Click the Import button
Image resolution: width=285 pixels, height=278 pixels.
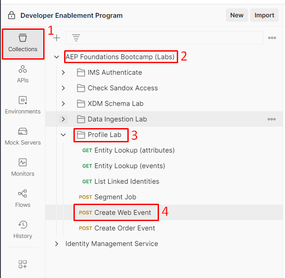pyautogui.click(x=264, y=15)
